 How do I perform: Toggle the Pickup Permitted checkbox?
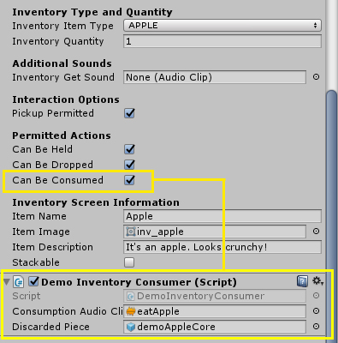129,113
